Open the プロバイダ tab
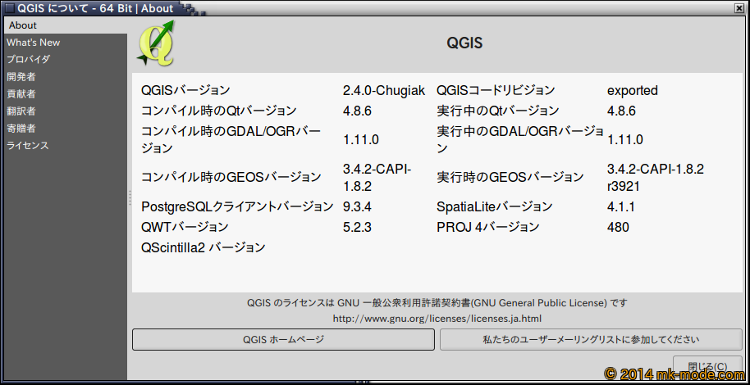 pos(29,60)
